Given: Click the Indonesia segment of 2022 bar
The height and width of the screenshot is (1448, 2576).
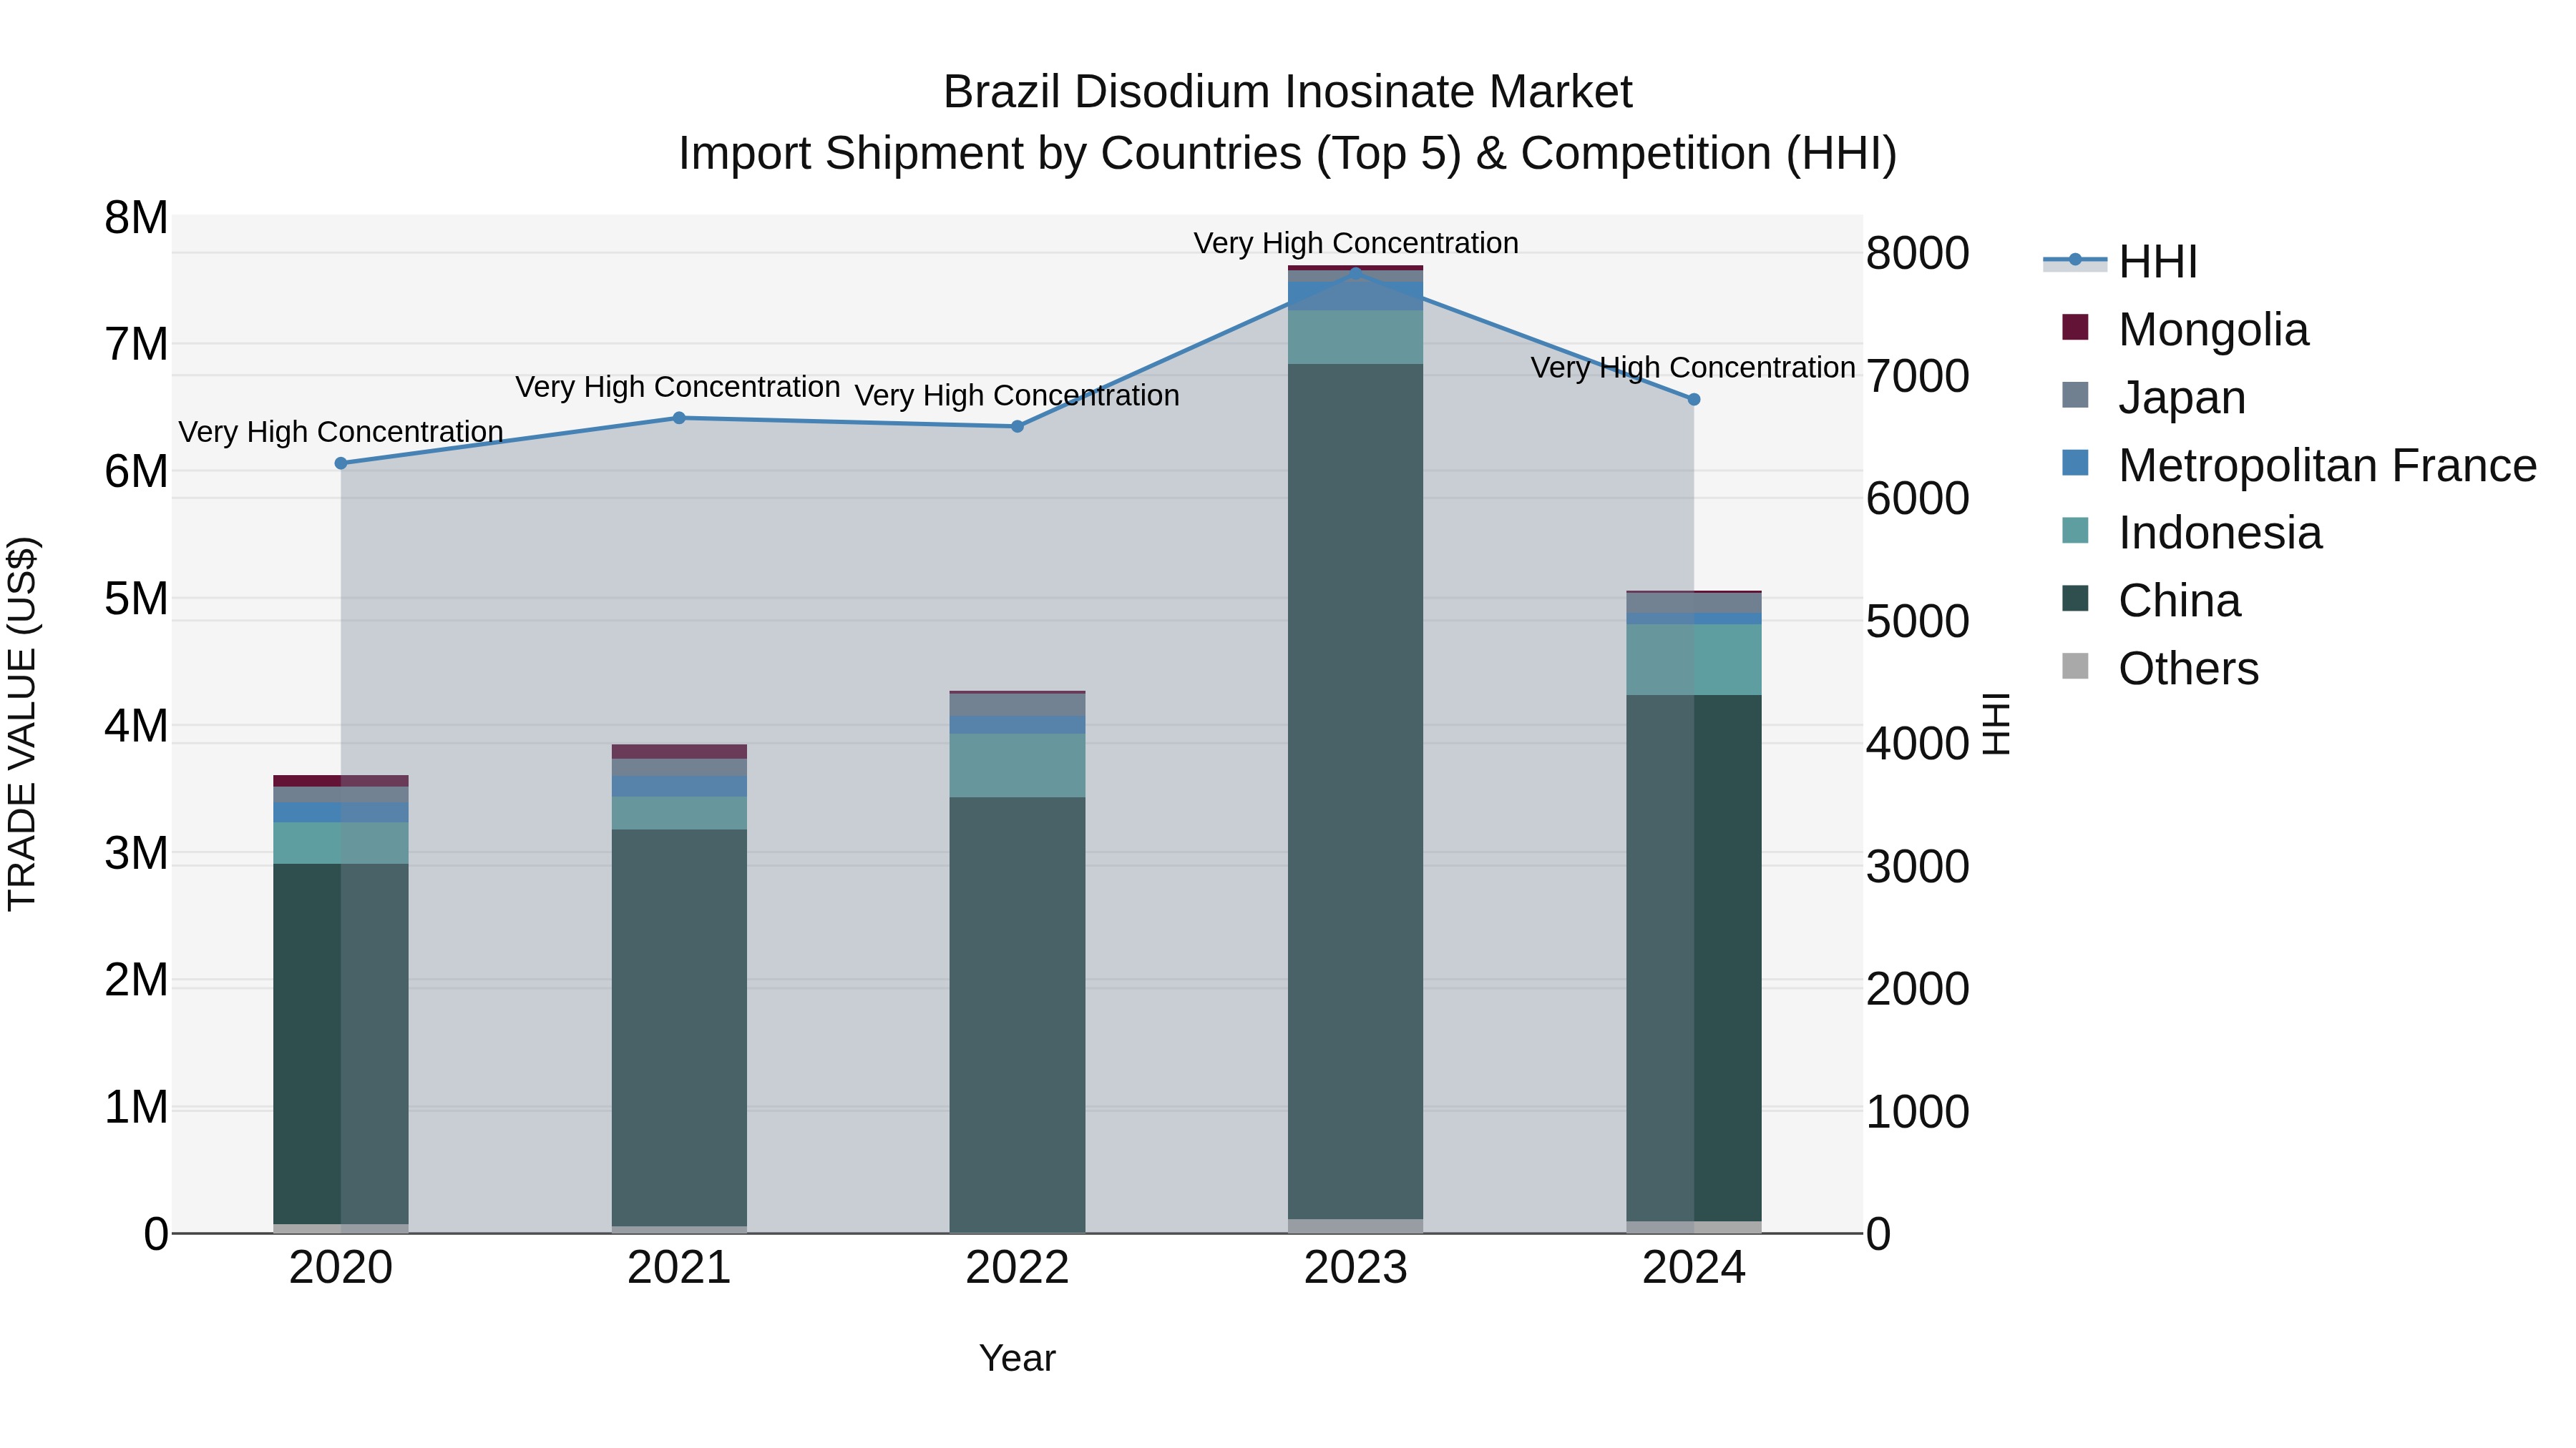Looking at the screenshot, I should tap(1017, 765).
